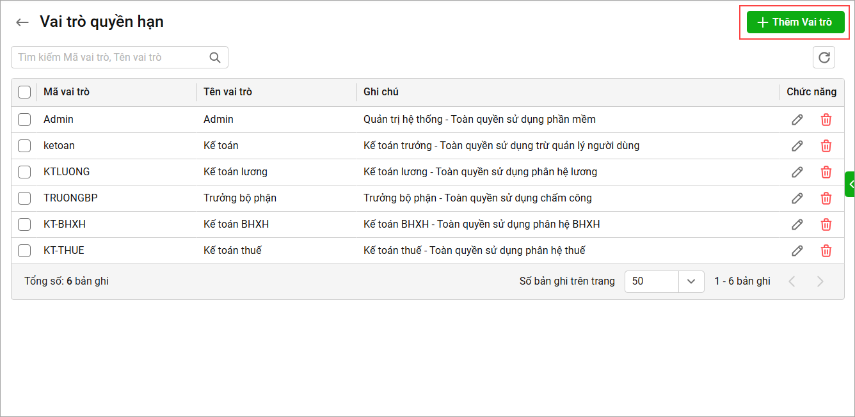This screenshot has width=855, height=417.
Task: Delete the KT-BHXH role with trash icon
Action: point(826,224)
